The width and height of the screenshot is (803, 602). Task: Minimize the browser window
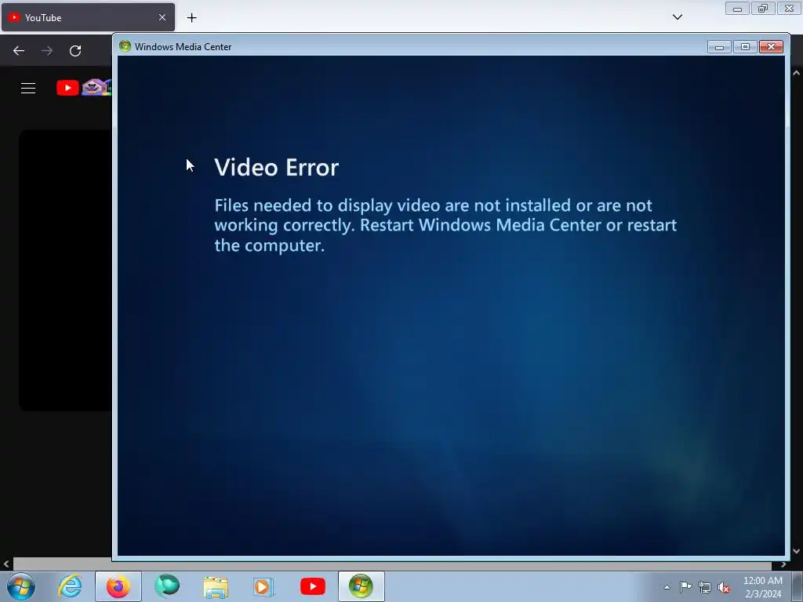coord(737,8)
